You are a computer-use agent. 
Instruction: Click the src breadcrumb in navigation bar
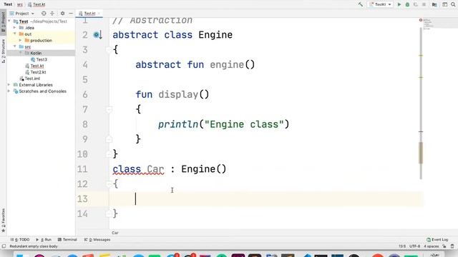(x=20, y=4)
